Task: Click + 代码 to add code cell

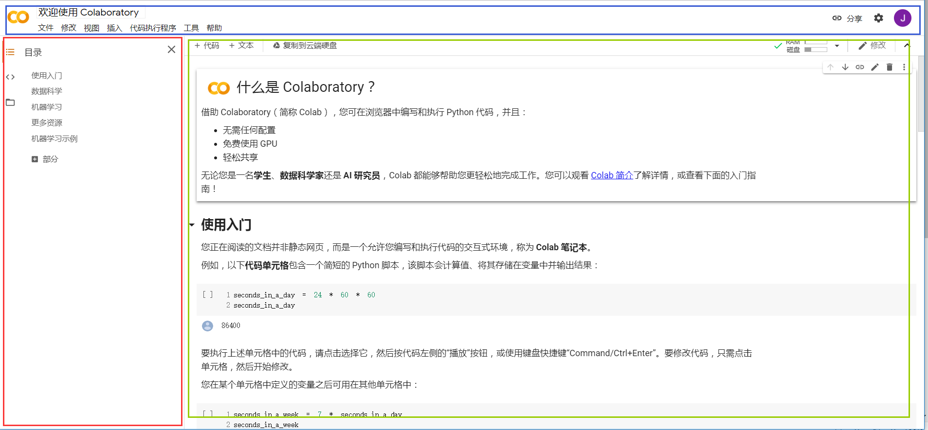Action: coord(207,45)
